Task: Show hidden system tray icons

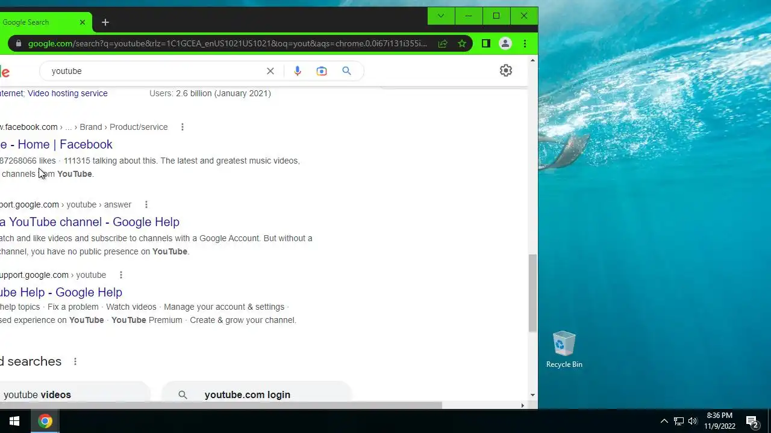Action: (664, 421)
